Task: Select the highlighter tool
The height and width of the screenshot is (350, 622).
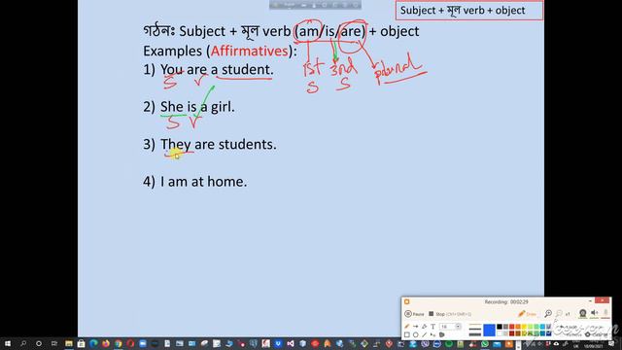Action: click(424, 327)
